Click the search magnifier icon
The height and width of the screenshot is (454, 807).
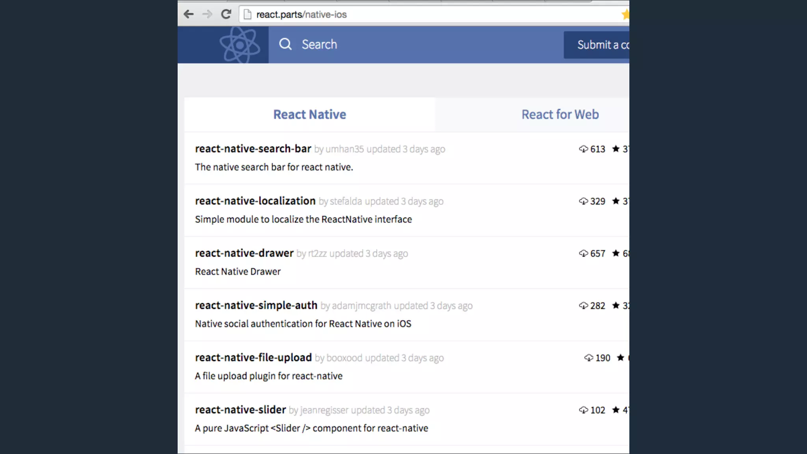coord(285,44)
